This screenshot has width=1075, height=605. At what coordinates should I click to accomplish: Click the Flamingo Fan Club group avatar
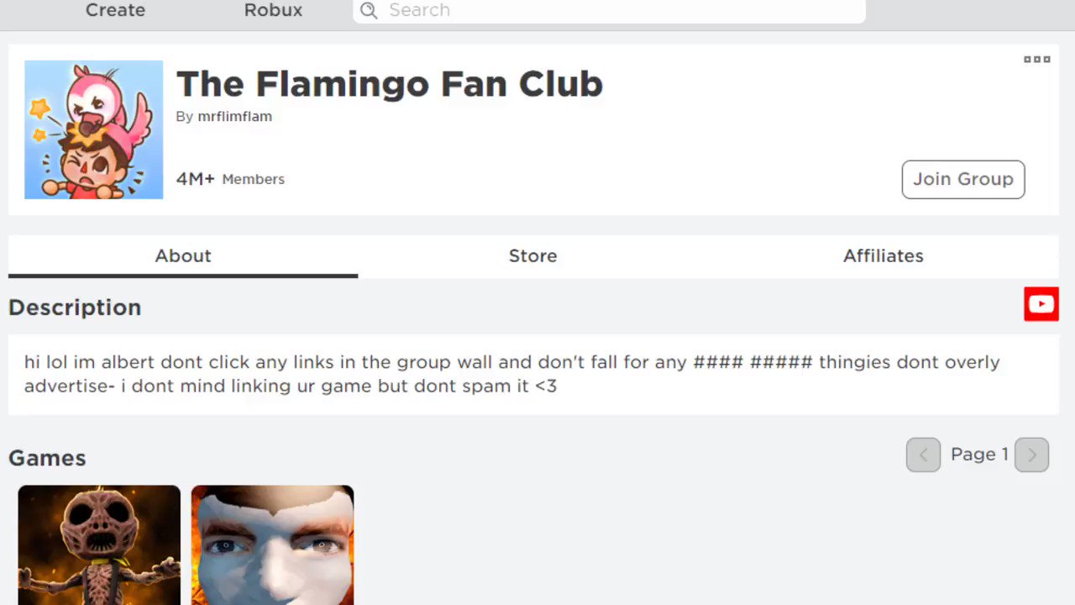point(94,129)
